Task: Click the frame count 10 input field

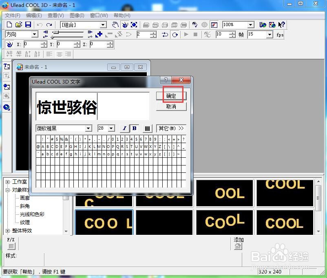Action: 222,34
